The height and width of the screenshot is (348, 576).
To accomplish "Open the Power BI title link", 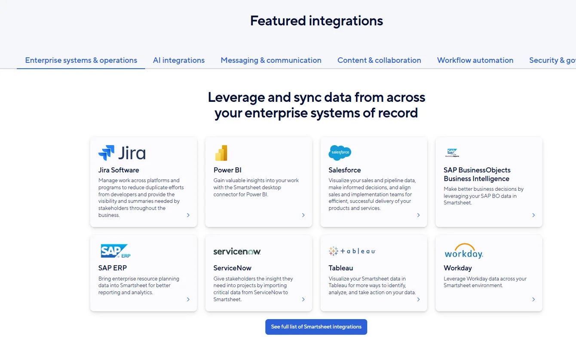I will point(227,170).
